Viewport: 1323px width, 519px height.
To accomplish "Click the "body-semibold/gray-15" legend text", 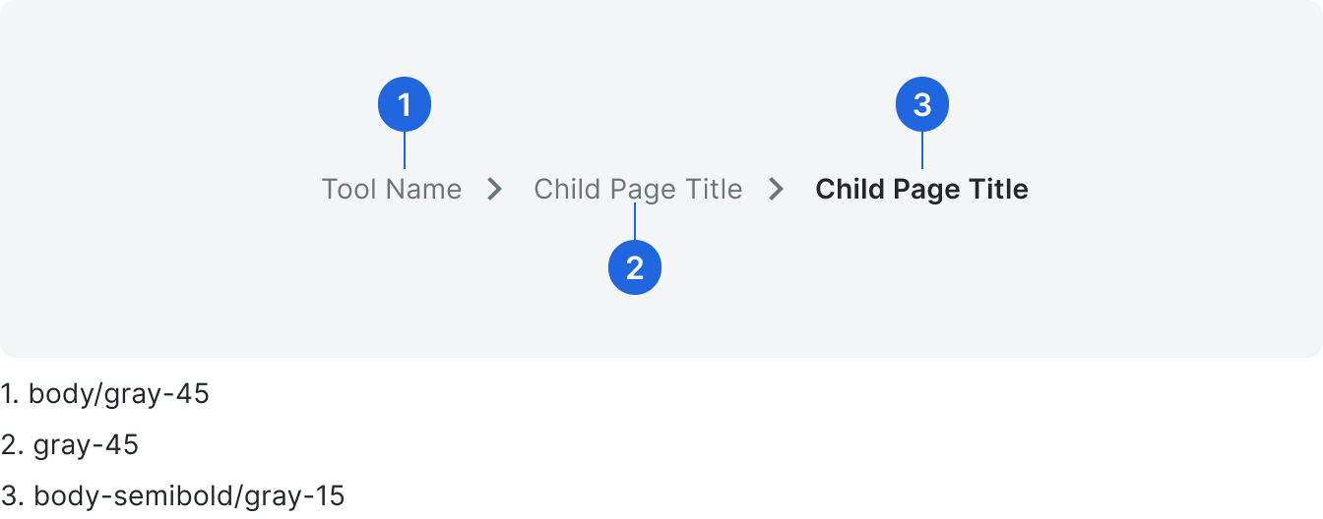I will click(x=189, y=496).
